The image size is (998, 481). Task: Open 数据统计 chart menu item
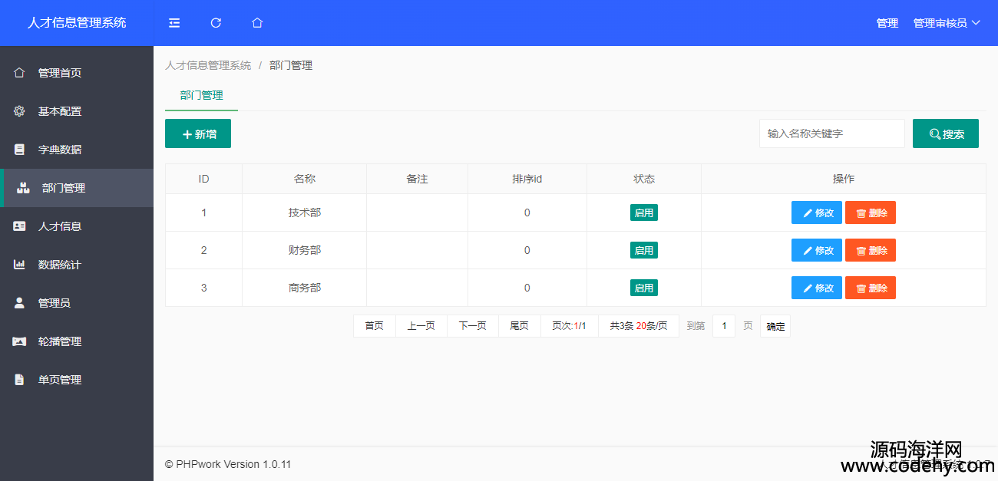coord(59,265)
